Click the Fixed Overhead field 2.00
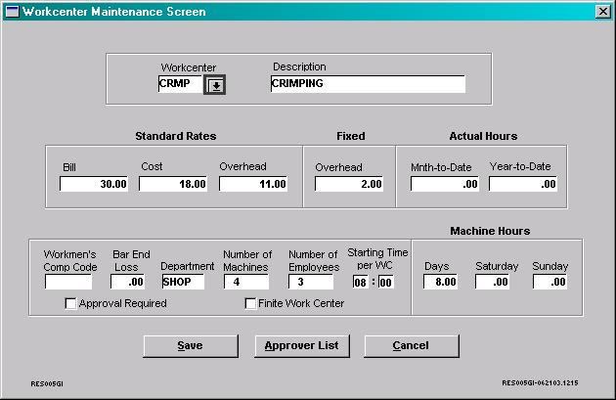Image resolution: width=616 pixels, height=400 pixels. click(349, 184)
